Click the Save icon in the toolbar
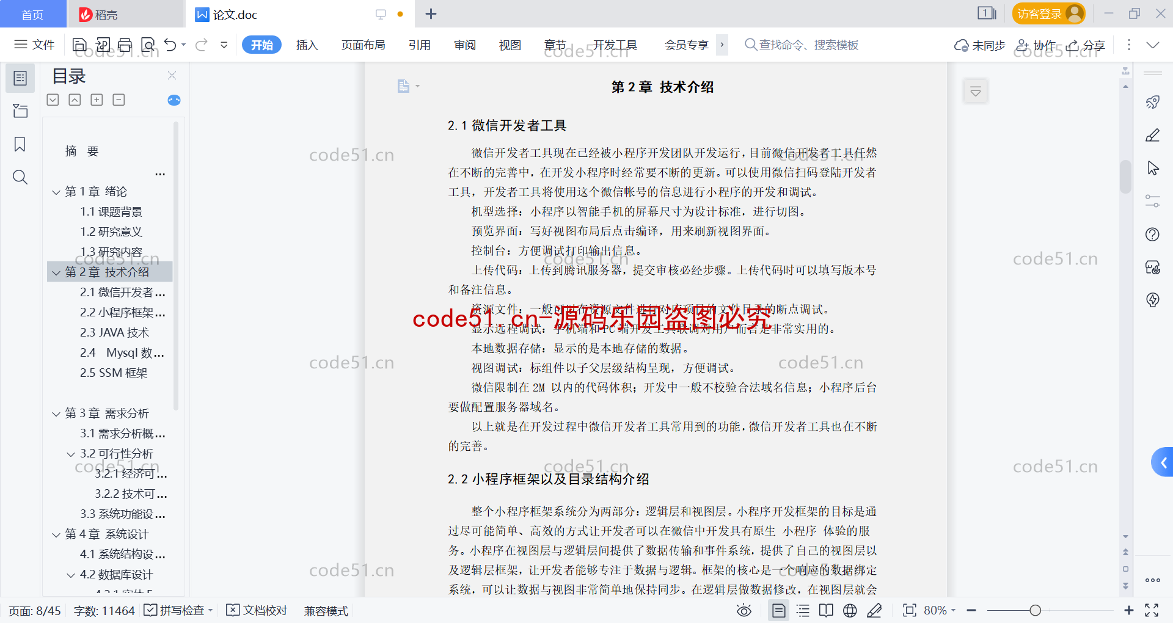 tap(79, 45)
